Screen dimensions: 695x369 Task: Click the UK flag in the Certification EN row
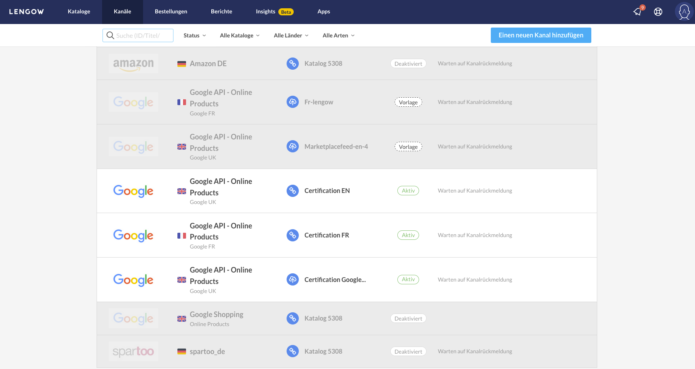coord(182,191)
